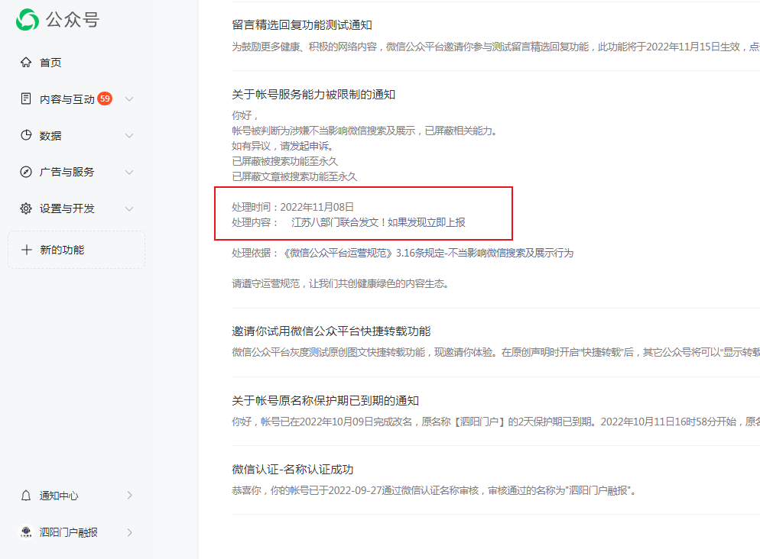Click the 新的功能 button

pos(76,250)
